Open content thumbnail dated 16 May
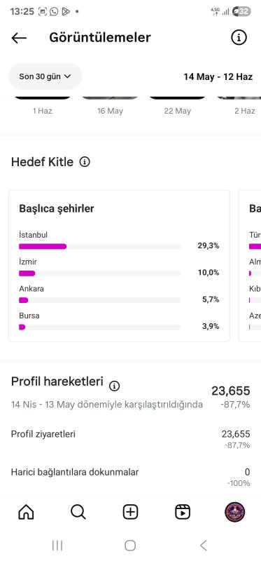Viewport: 261px width, 561px height. [x=110, y=97]
